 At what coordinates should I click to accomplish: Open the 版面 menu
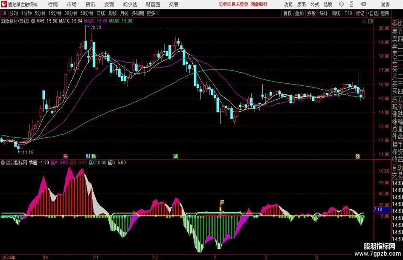(x=302, y=4)
